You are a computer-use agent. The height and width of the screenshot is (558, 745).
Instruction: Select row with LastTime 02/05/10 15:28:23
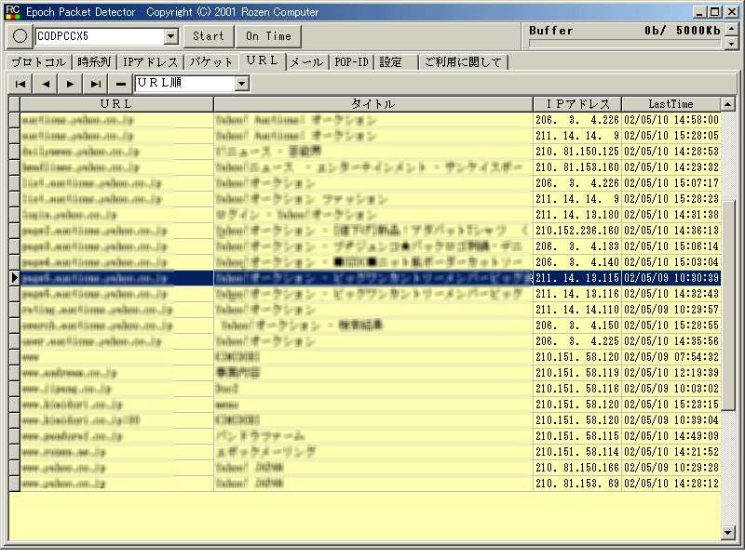371,199
